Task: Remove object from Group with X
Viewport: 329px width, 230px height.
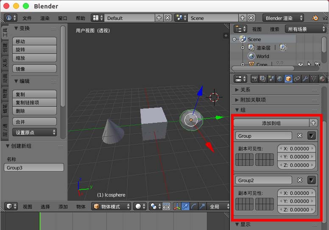Action: coord(300,136)
